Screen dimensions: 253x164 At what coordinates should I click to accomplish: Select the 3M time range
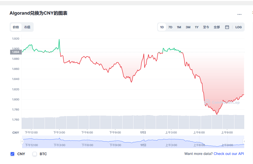pos(188,27)
